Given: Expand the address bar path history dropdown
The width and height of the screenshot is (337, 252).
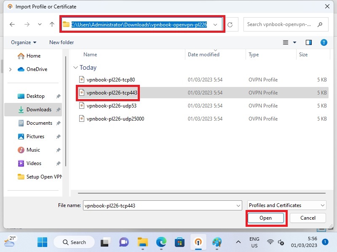Looking at the screenshot, I should tap(215, 24).
